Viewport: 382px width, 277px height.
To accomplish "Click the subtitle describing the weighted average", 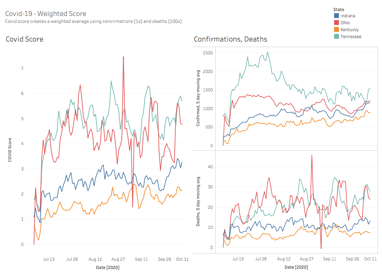I will pyautogui.click(x=93, y=21).
